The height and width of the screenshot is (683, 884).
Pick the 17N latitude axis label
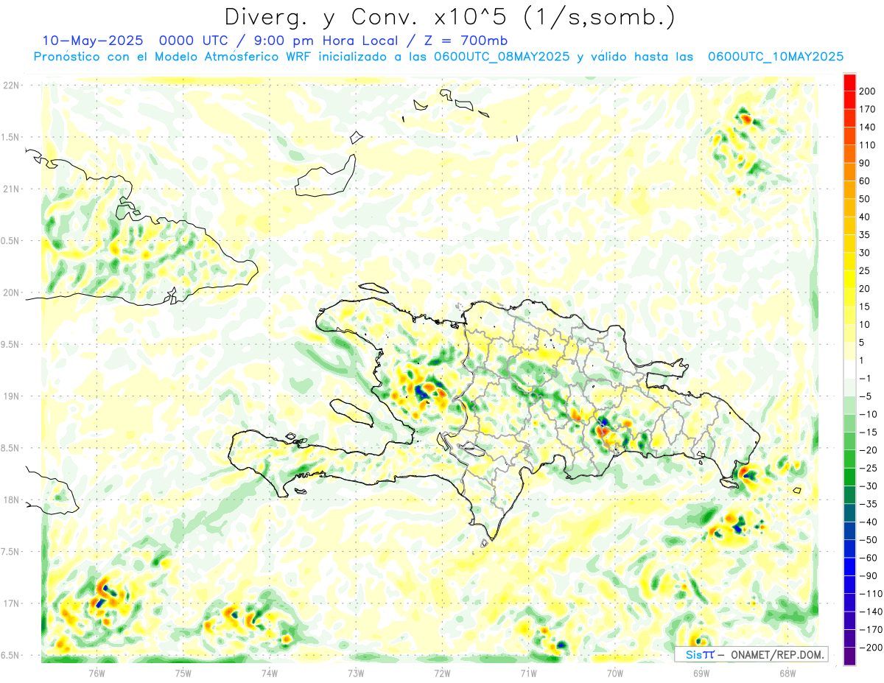tap(11, 603)
